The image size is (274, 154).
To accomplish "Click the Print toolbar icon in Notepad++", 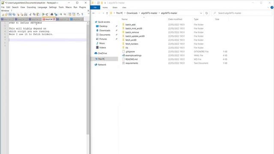I will coord(26,15).
